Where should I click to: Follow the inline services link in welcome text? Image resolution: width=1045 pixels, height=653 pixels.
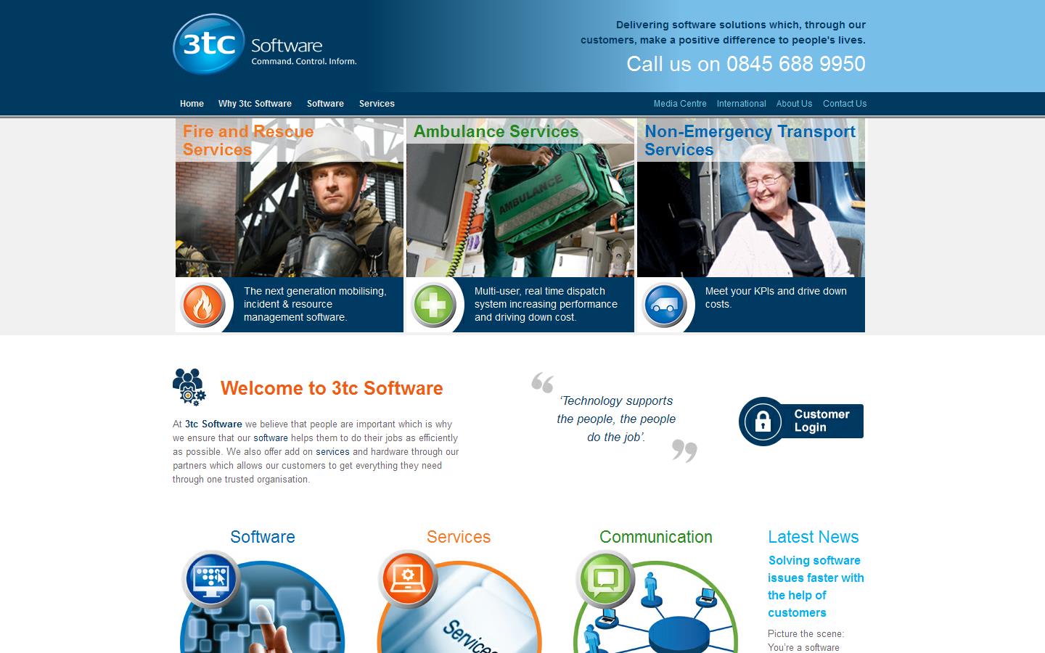point(334,452)
